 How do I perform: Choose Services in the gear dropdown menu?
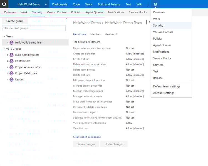pyautogui.click(x=171, y=65)
